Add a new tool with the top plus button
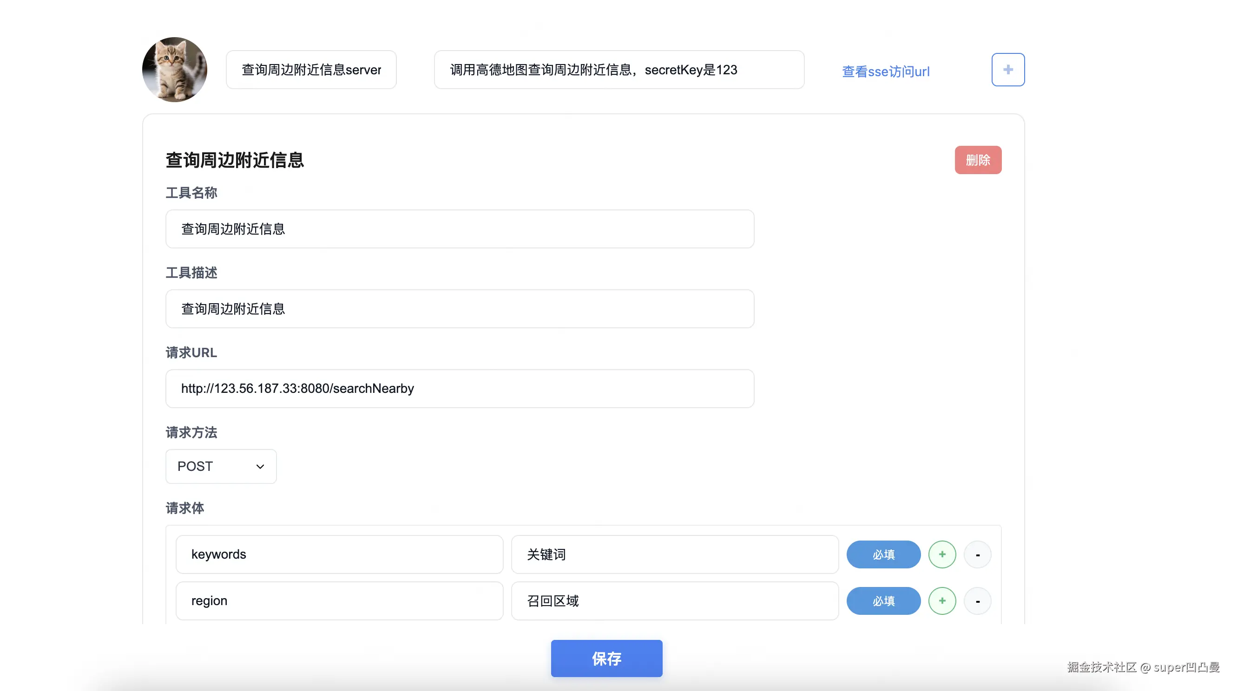Viewport: 1237px width, 691px height. [x=1008, y=70]
